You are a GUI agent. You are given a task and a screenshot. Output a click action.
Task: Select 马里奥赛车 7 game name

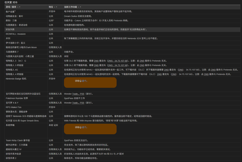tap(12, 52)
